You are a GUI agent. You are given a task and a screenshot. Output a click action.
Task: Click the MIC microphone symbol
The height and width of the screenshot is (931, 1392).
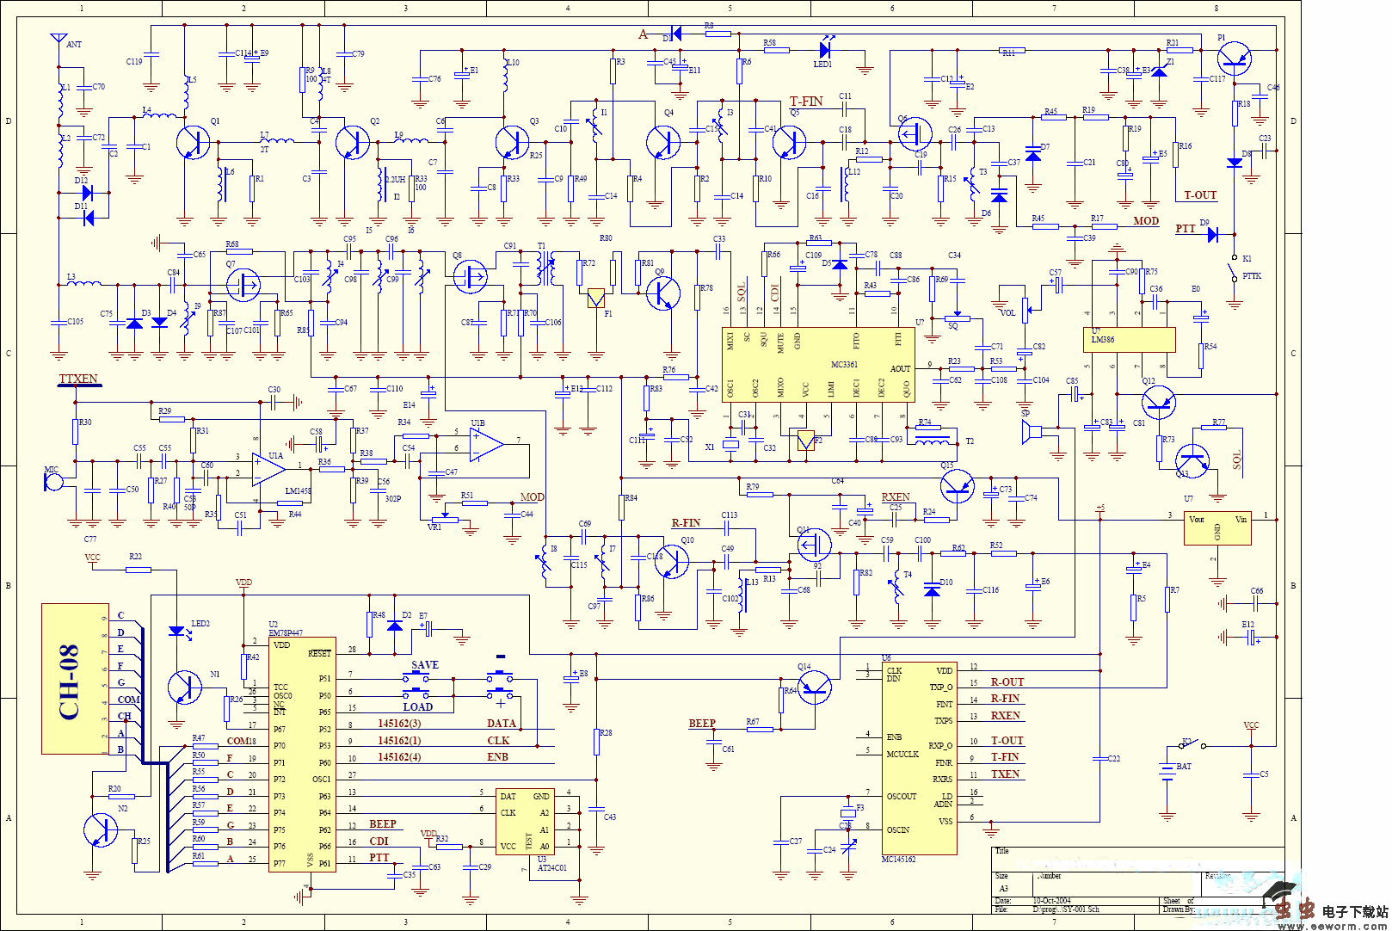point(53,480)
